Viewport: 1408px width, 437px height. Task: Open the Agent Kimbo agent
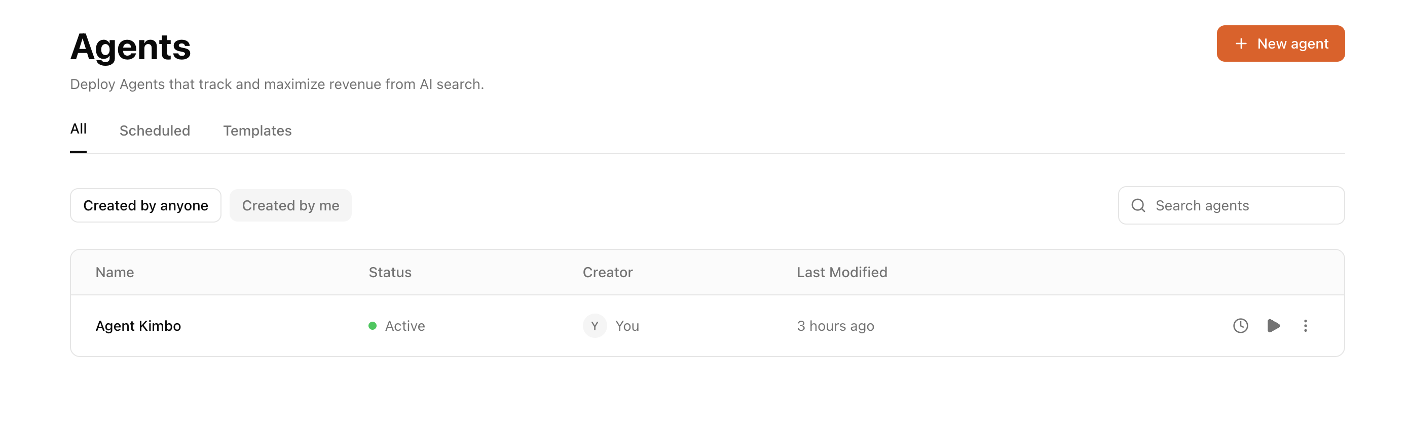[x=138, y=326]
